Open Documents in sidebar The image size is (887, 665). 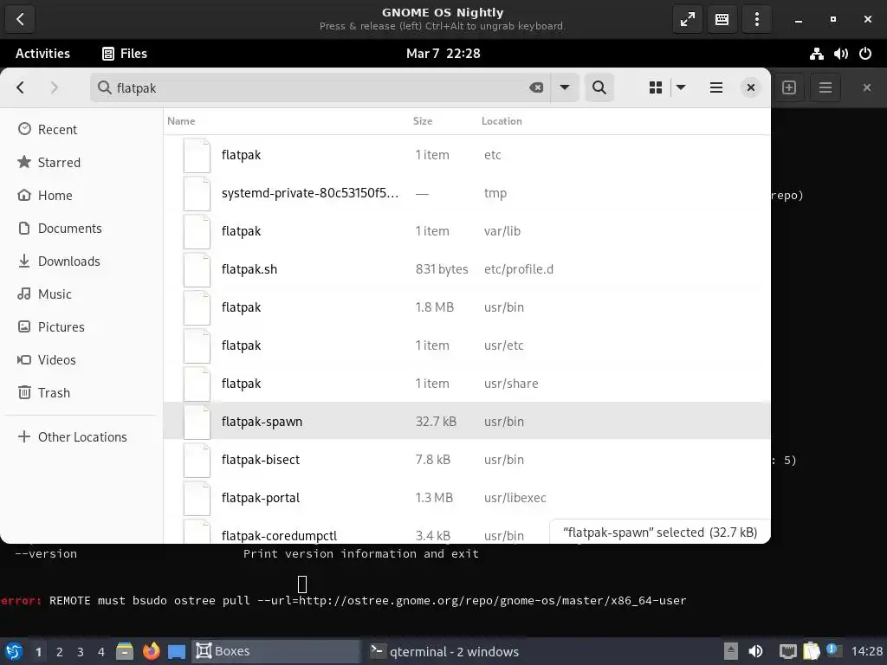tap(81, 228)
